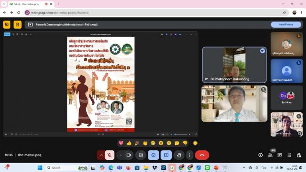Raise your hand in the meeting
Screen dimensions: 306x172
tap(179, 155)
